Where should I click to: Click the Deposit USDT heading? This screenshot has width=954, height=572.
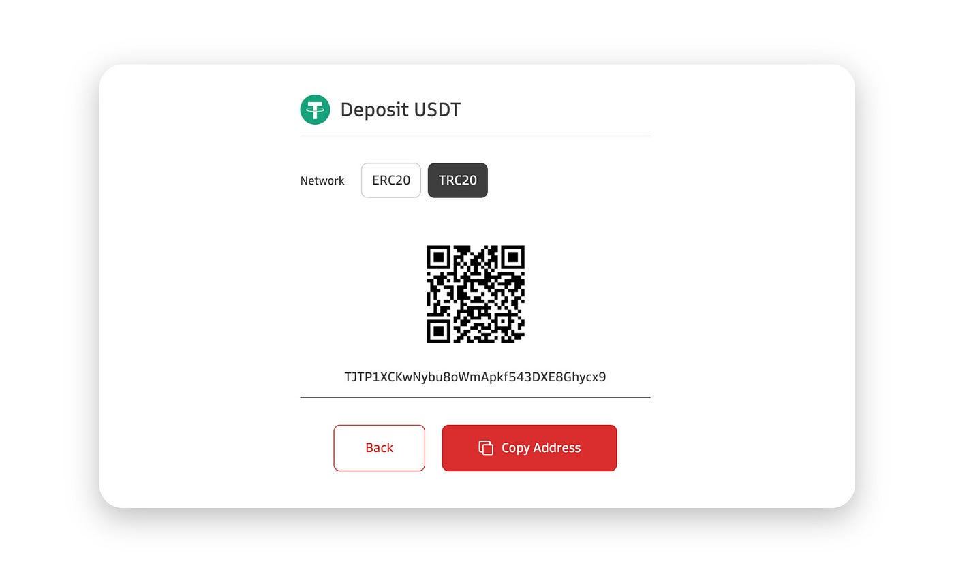pyautogui.click(x=401, y=110)
